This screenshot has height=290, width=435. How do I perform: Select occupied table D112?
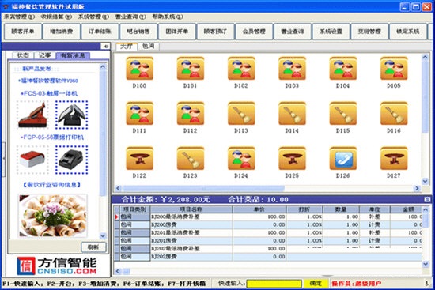click(x=191, y=113)
